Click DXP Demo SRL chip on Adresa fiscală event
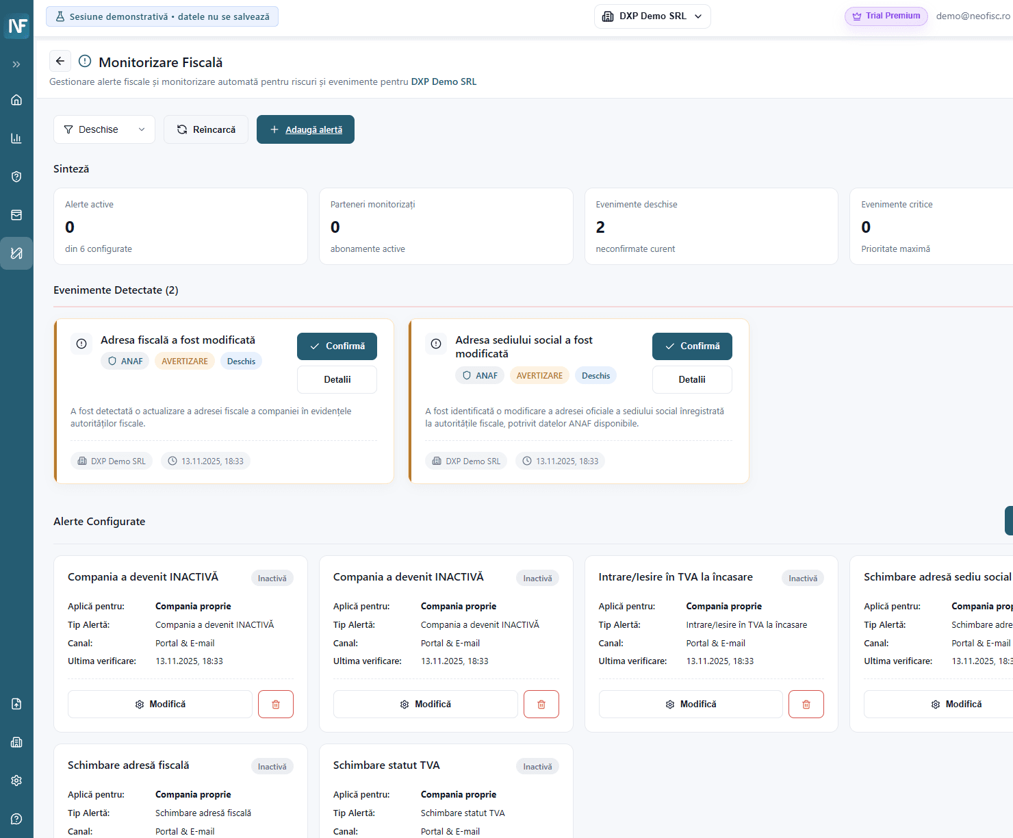 pos(112,461)
